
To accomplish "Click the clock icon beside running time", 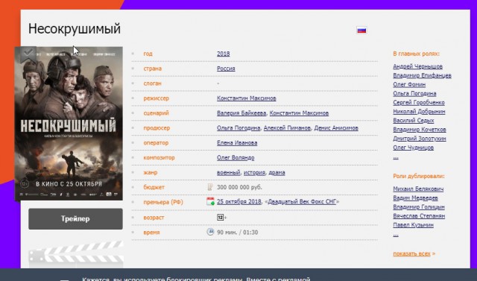I will coord(210,232).
